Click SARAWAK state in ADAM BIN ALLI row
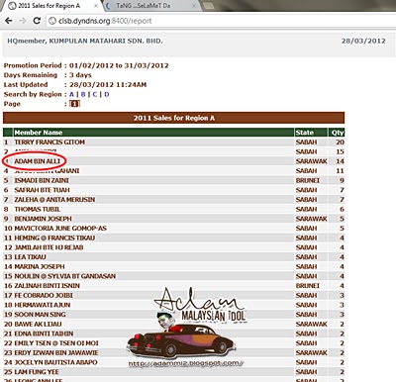The width and height of the screenshot is (396, 382). point(311,161)
